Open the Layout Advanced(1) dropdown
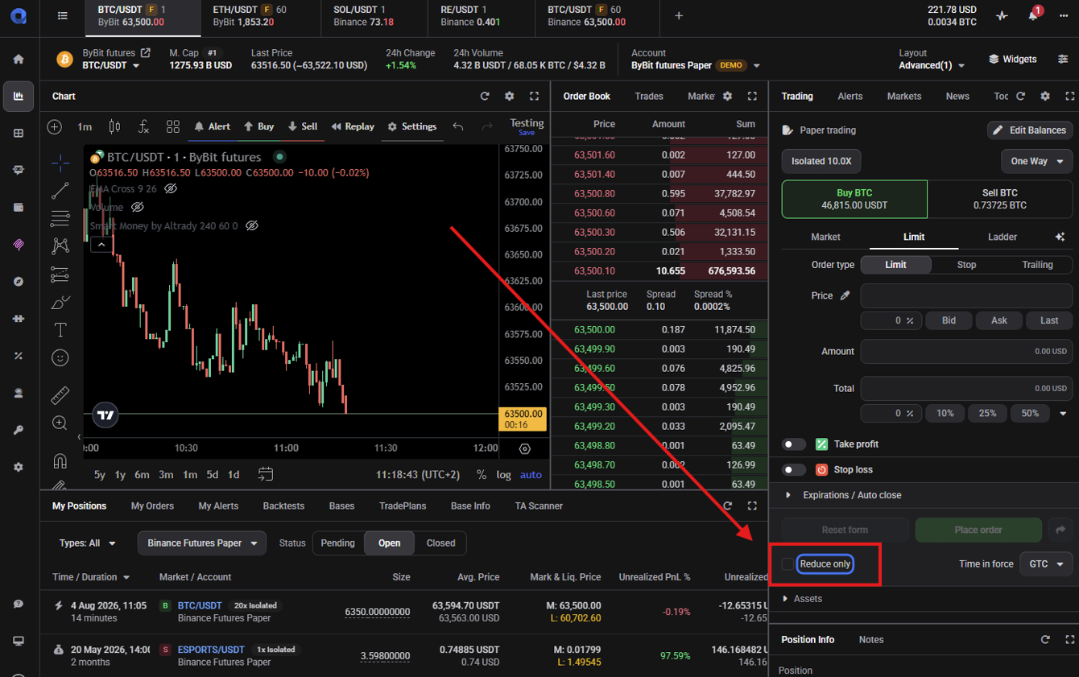 932,65
